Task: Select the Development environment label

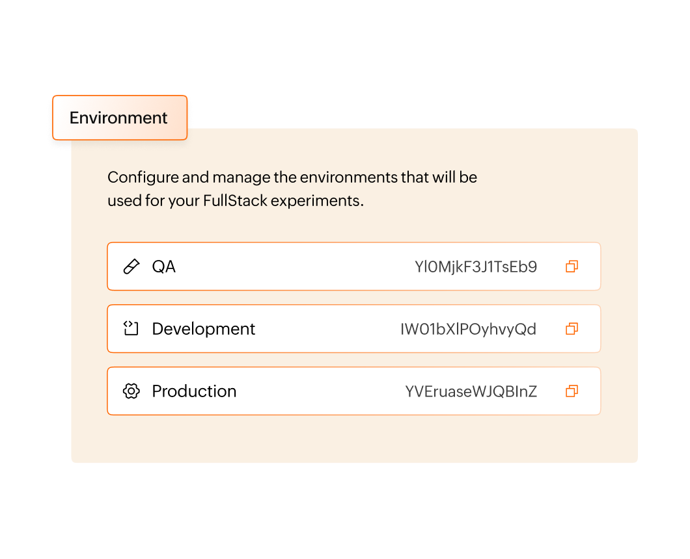Action: point(203,329)
